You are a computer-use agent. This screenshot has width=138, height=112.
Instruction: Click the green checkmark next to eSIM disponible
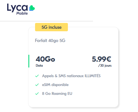tap(37, 85)
